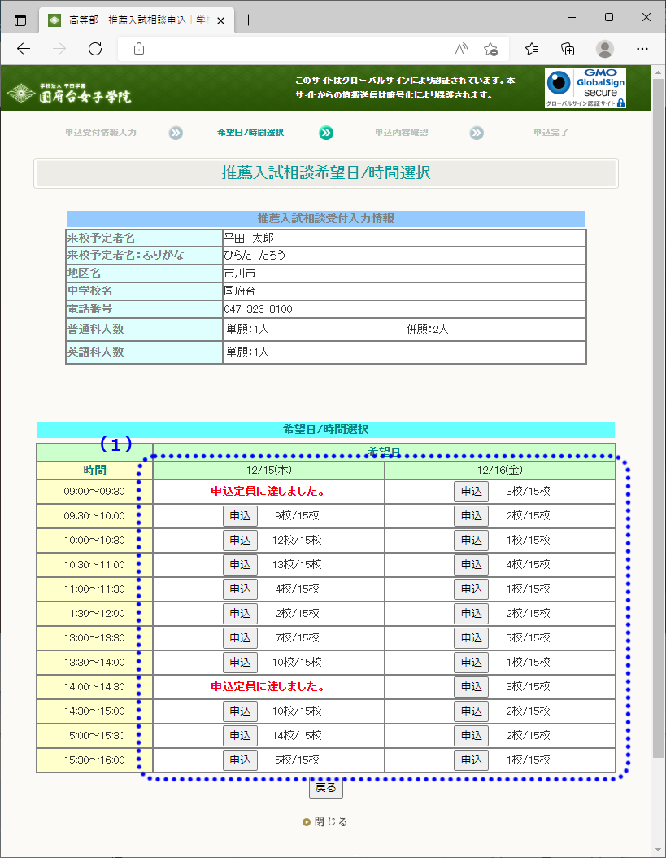666x858 pixels.
Task: Reload the page with the refresh icon
Action: tap(95, 49)
